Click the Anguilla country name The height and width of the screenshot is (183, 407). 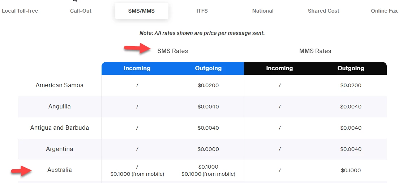60,107
